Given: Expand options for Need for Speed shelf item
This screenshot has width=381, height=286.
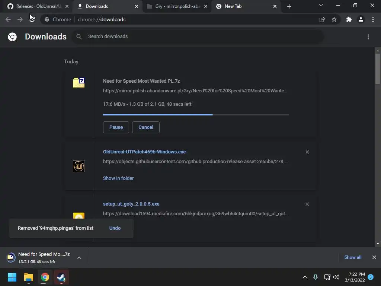Looking at the screenshot, I should tap(79, 258).
